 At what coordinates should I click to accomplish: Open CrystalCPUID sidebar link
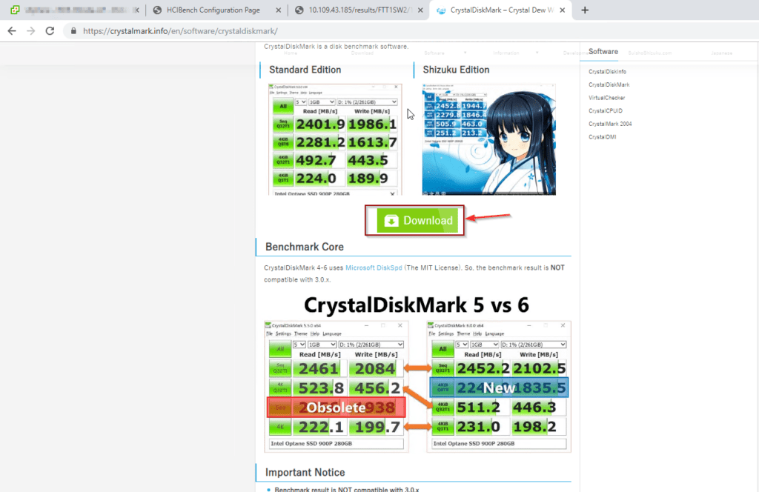604,111
